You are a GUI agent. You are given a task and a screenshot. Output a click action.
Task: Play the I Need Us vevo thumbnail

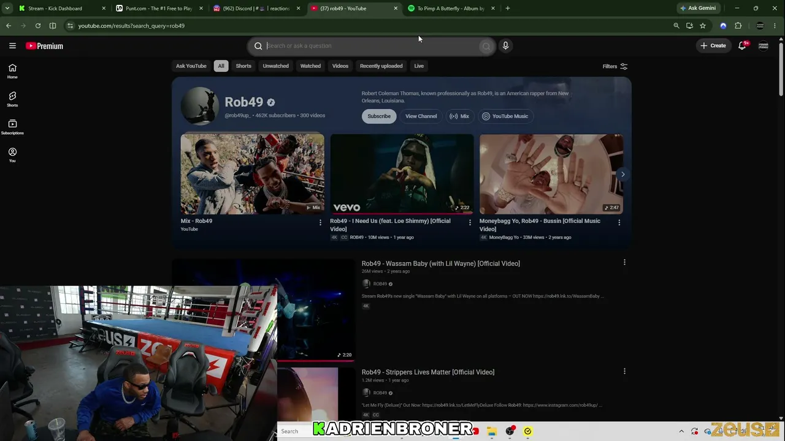[x=402, y=174]
